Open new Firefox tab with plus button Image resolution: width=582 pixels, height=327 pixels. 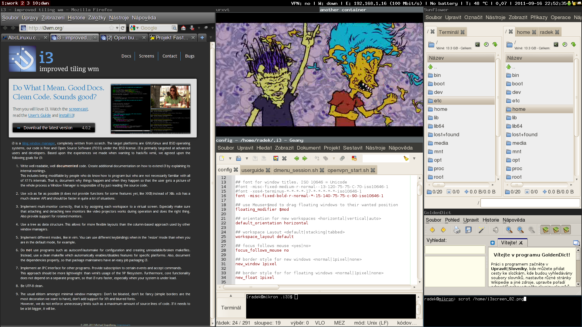click(202, 38)
